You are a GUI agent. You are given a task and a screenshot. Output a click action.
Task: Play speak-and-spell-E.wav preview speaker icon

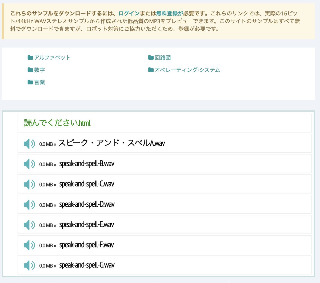click(29, 225)
